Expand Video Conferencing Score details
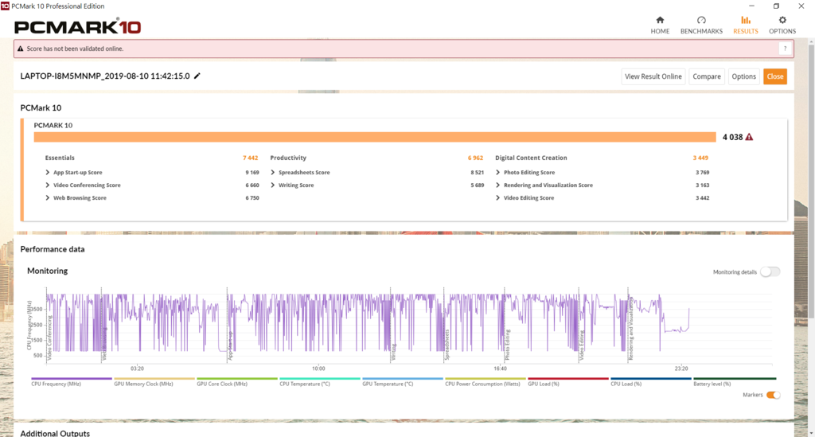The height and width of the screenshot is (437, 815). [x=48, y=185]
